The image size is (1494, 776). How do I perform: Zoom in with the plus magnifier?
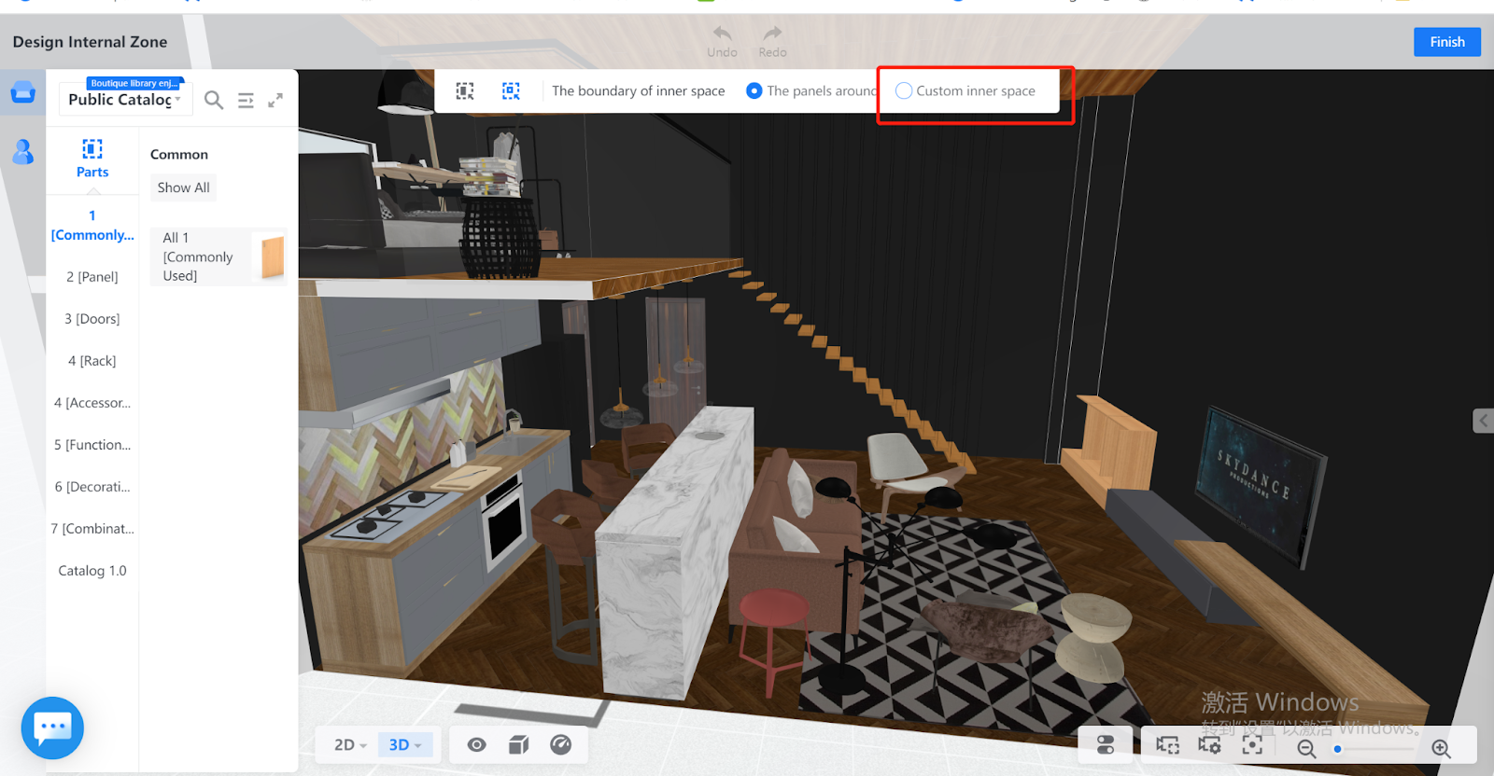point(1442,749)
